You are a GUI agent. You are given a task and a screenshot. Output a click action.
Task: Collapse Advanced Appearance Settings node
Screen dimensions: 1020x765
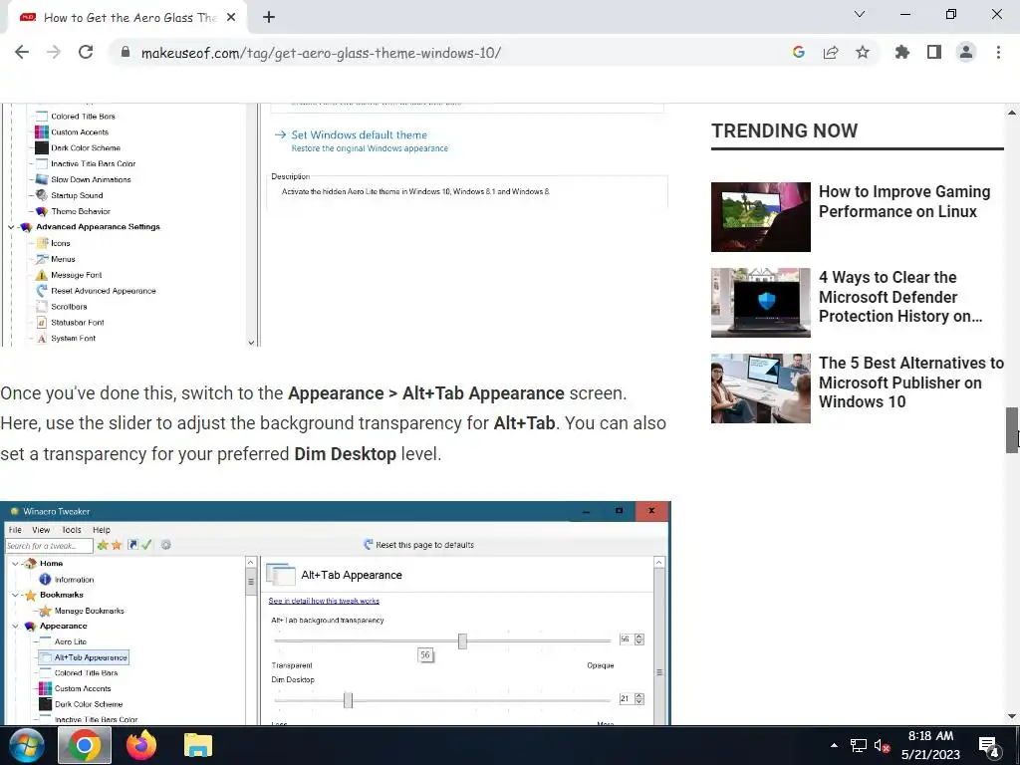pos(11,227)
